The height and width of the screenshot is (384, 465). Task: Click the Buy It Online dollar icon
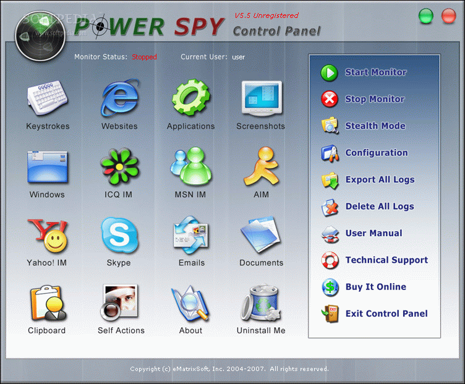330,288
